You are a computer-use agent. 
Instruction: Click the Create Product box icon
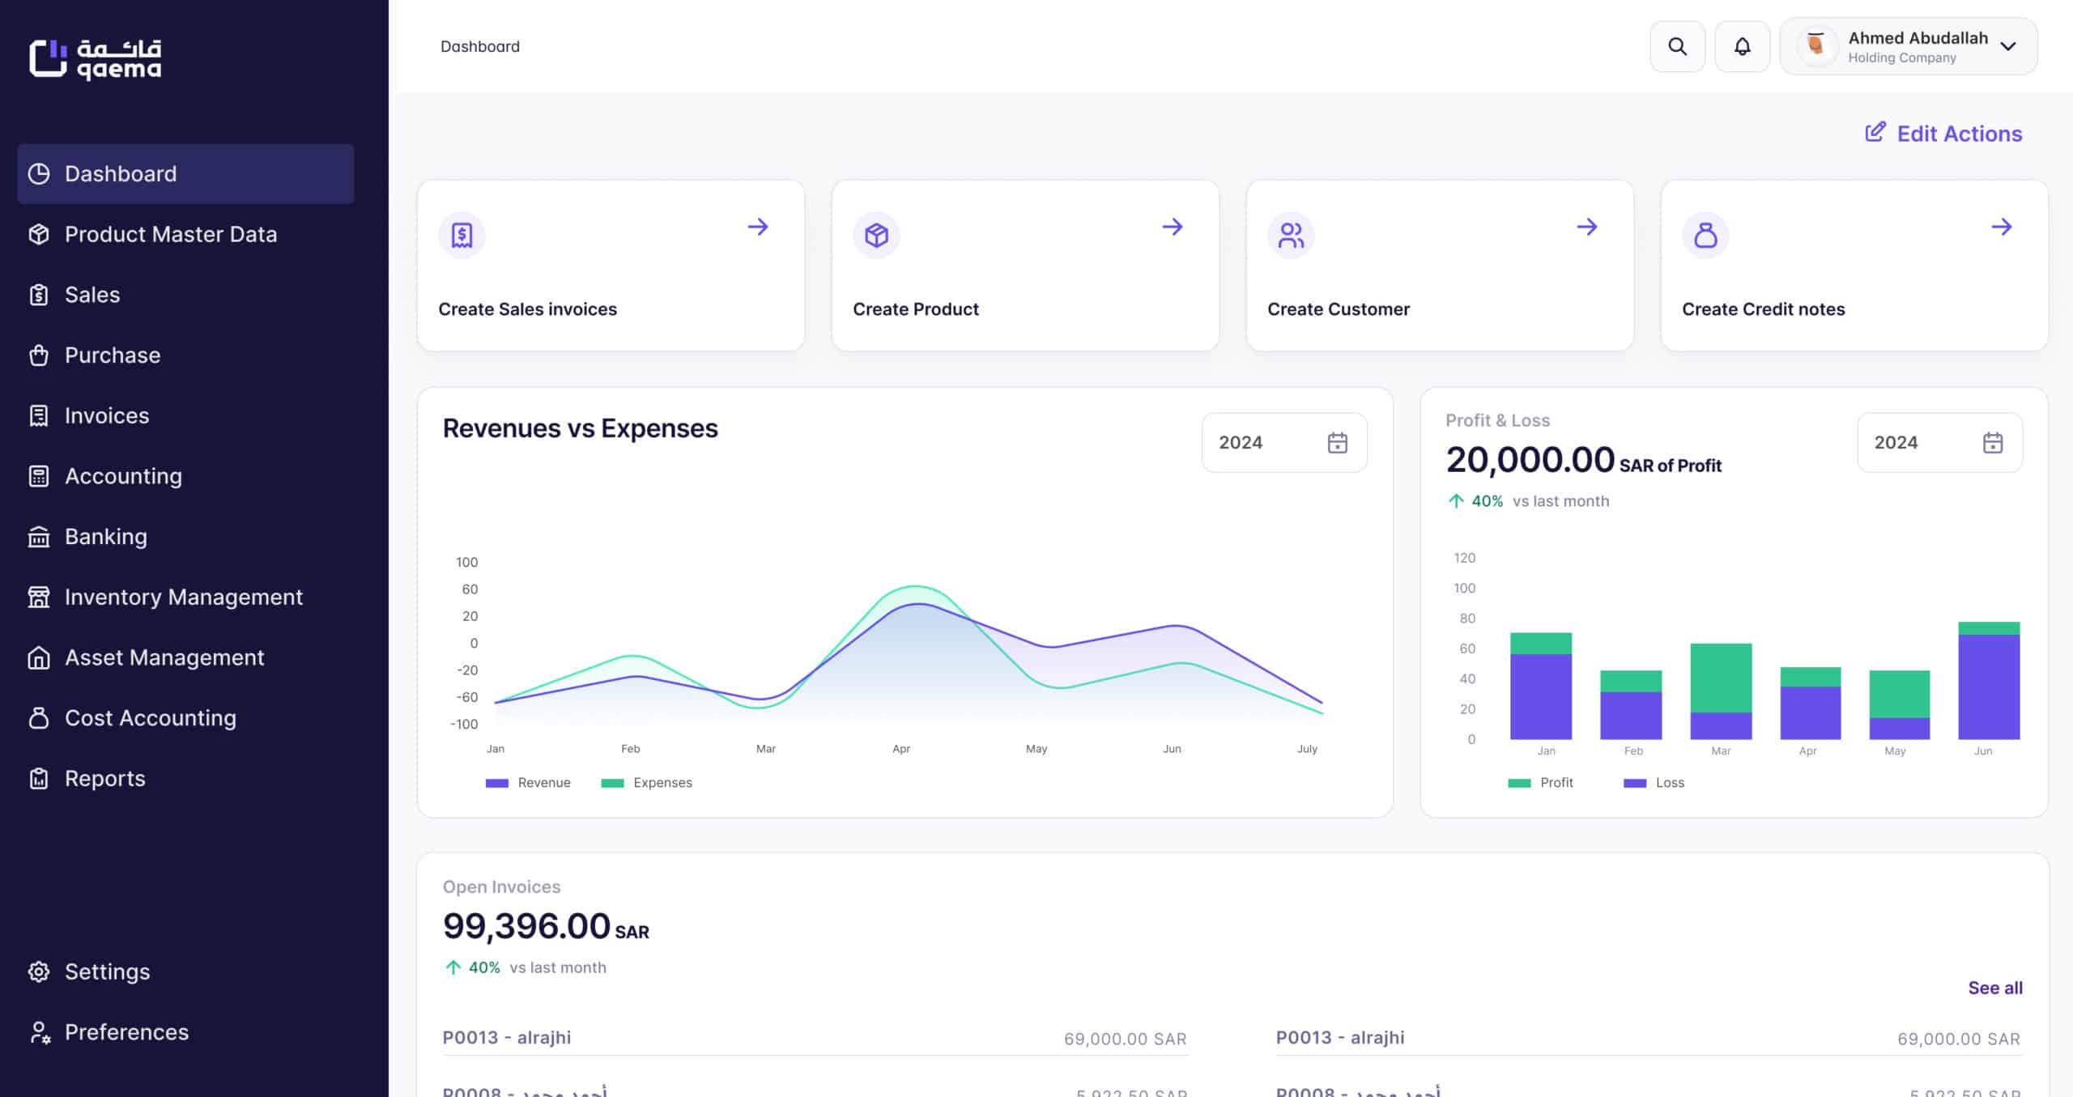pos(876,235)
